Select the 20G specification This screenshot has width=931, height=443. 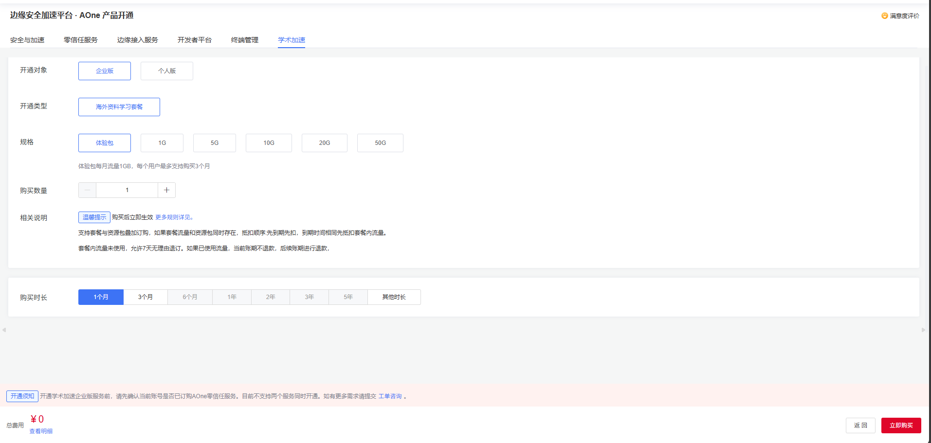pos(325,143)
